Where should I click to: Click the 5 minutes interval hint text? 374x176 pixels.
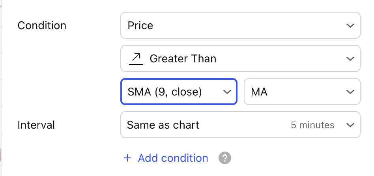click(312, 125)
